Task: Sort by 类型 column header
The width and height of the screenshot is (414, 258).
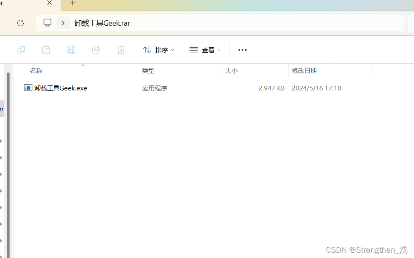Action: [148, 71]
